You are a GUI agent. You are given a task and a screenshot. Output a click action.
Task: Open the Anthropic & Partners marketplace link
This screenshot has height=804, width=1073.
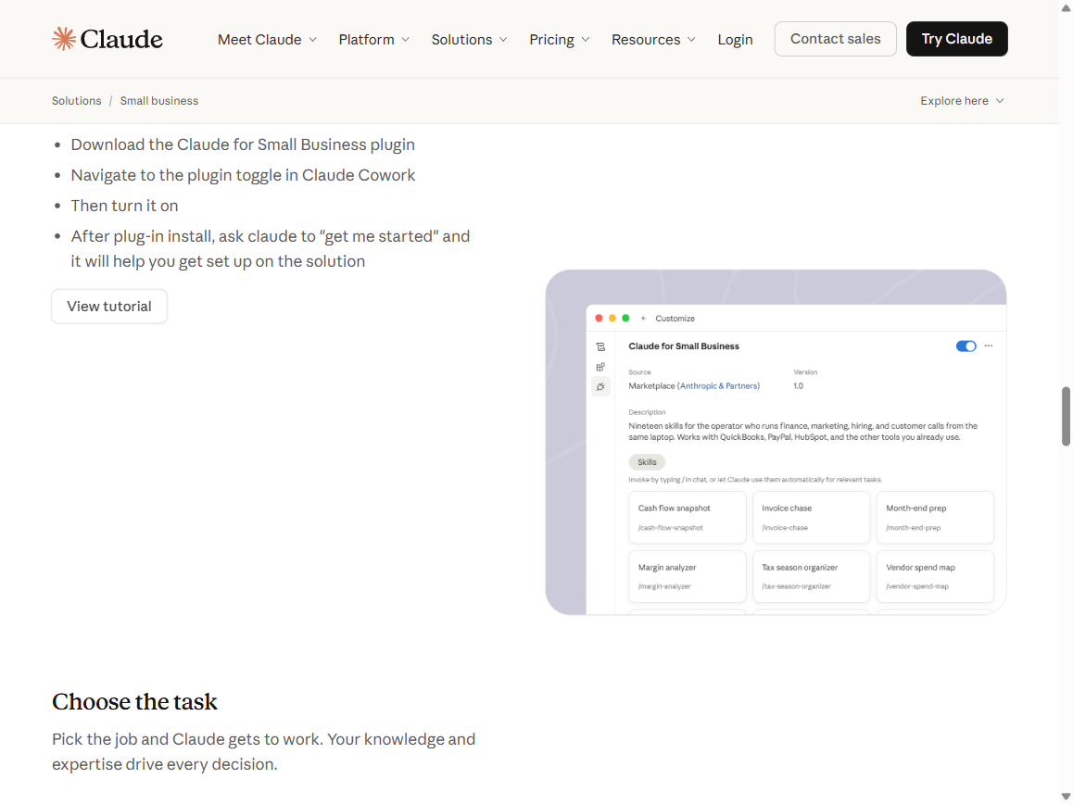[718, 386]
